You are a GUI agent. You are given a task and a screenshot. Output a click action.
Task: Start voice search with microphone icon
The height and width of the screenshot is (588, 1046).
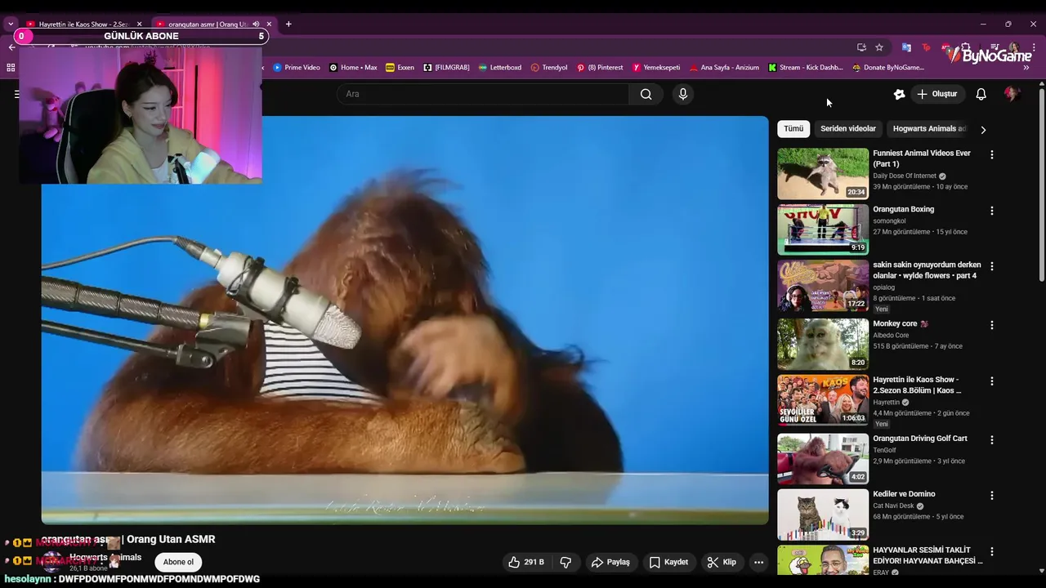[x=683, y=94]
